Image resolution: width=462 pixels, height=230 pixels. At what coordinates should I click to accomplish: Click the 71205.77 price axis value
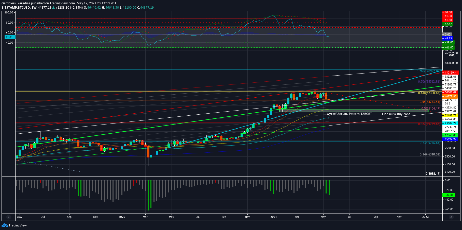(x=450, y=84)
